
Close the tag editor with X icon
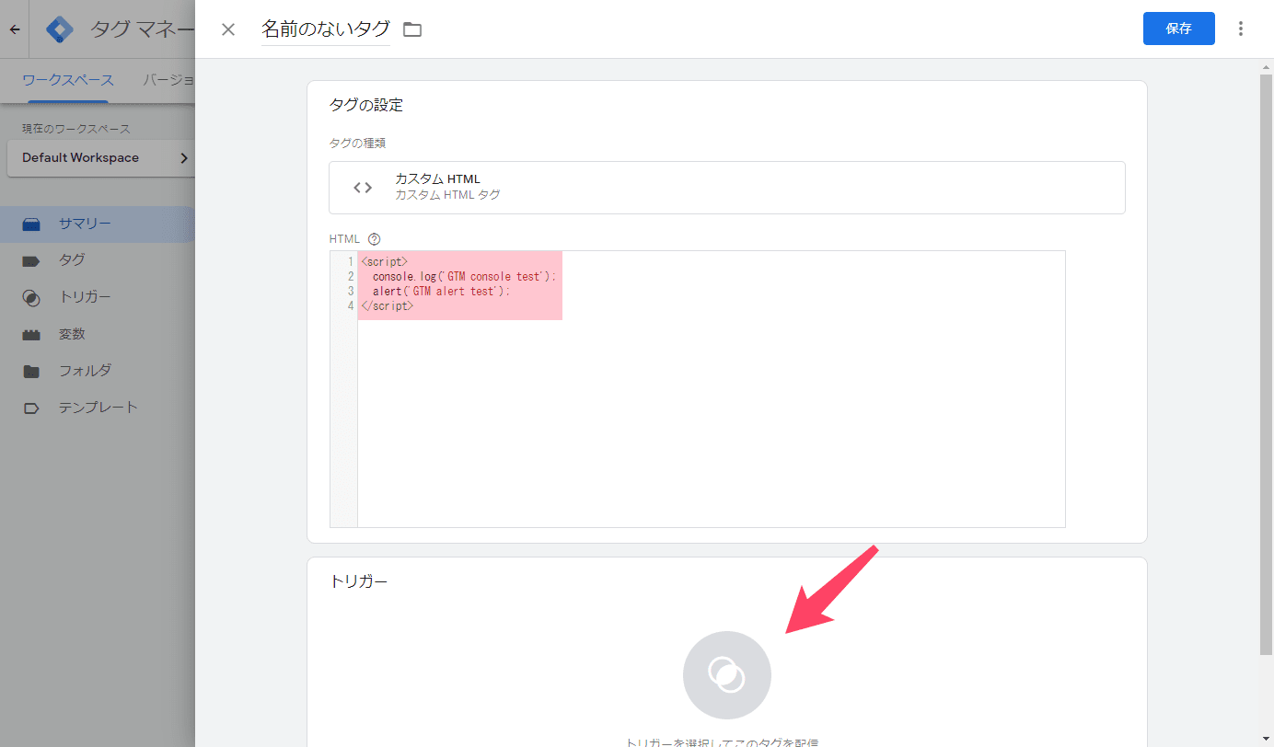click(x=228, y=29)
